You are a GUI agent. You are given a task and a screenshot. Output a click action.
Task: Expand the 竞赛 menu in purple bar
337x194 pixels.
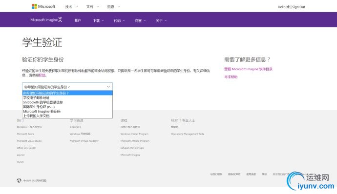[x=140, y=20]
